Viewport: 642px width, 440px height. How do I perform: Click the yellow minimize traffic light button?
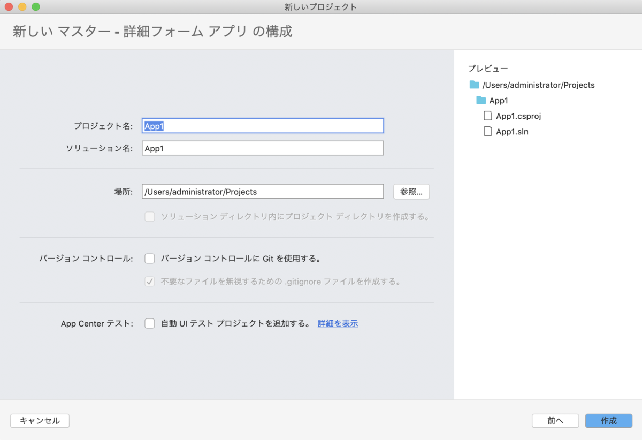point(22,7)
